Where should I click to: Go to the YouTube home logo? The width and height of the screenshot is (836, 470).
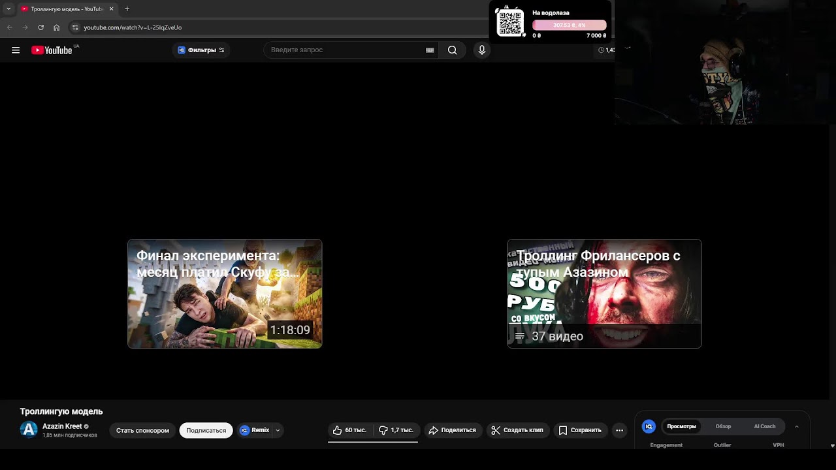[x=52, y=50]
